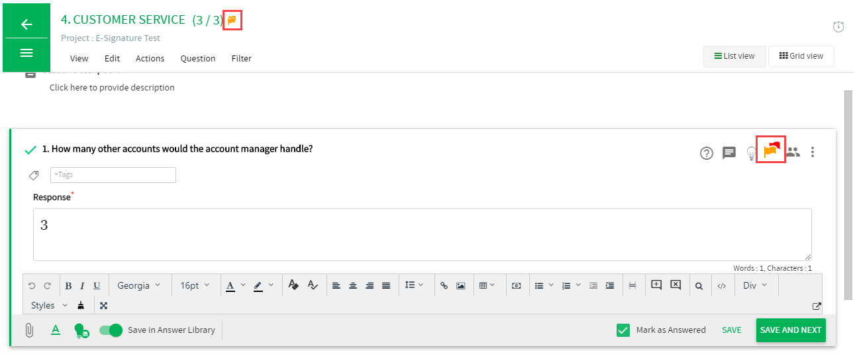Viewport: 855px width, 358px height.
Task: Open the hamburger menu
Action: pos(26,53)
